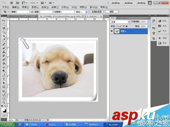Switch foreground and background colors
The width and height of the screenshot is (170, 127).
pos(5,106)
